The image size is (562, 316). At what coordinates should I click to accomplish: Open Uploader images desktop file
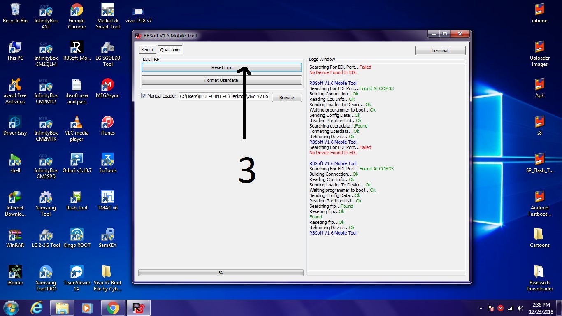[x=539, y=53]
